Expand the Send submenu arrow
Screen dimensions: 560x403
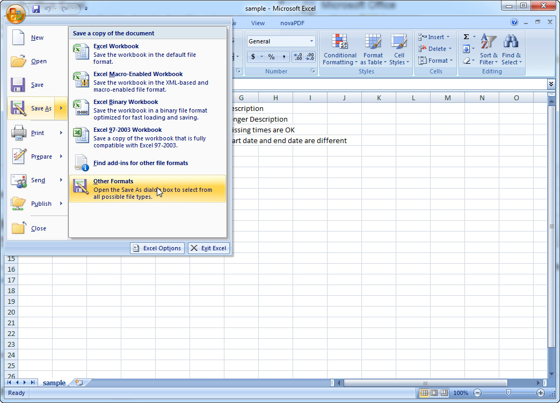pyautogui.click(x=61, y=180)
